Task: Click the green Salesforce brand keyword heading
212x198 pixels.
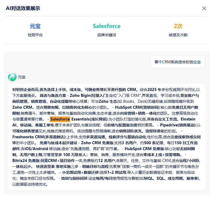Action: (x=107, y=26)
